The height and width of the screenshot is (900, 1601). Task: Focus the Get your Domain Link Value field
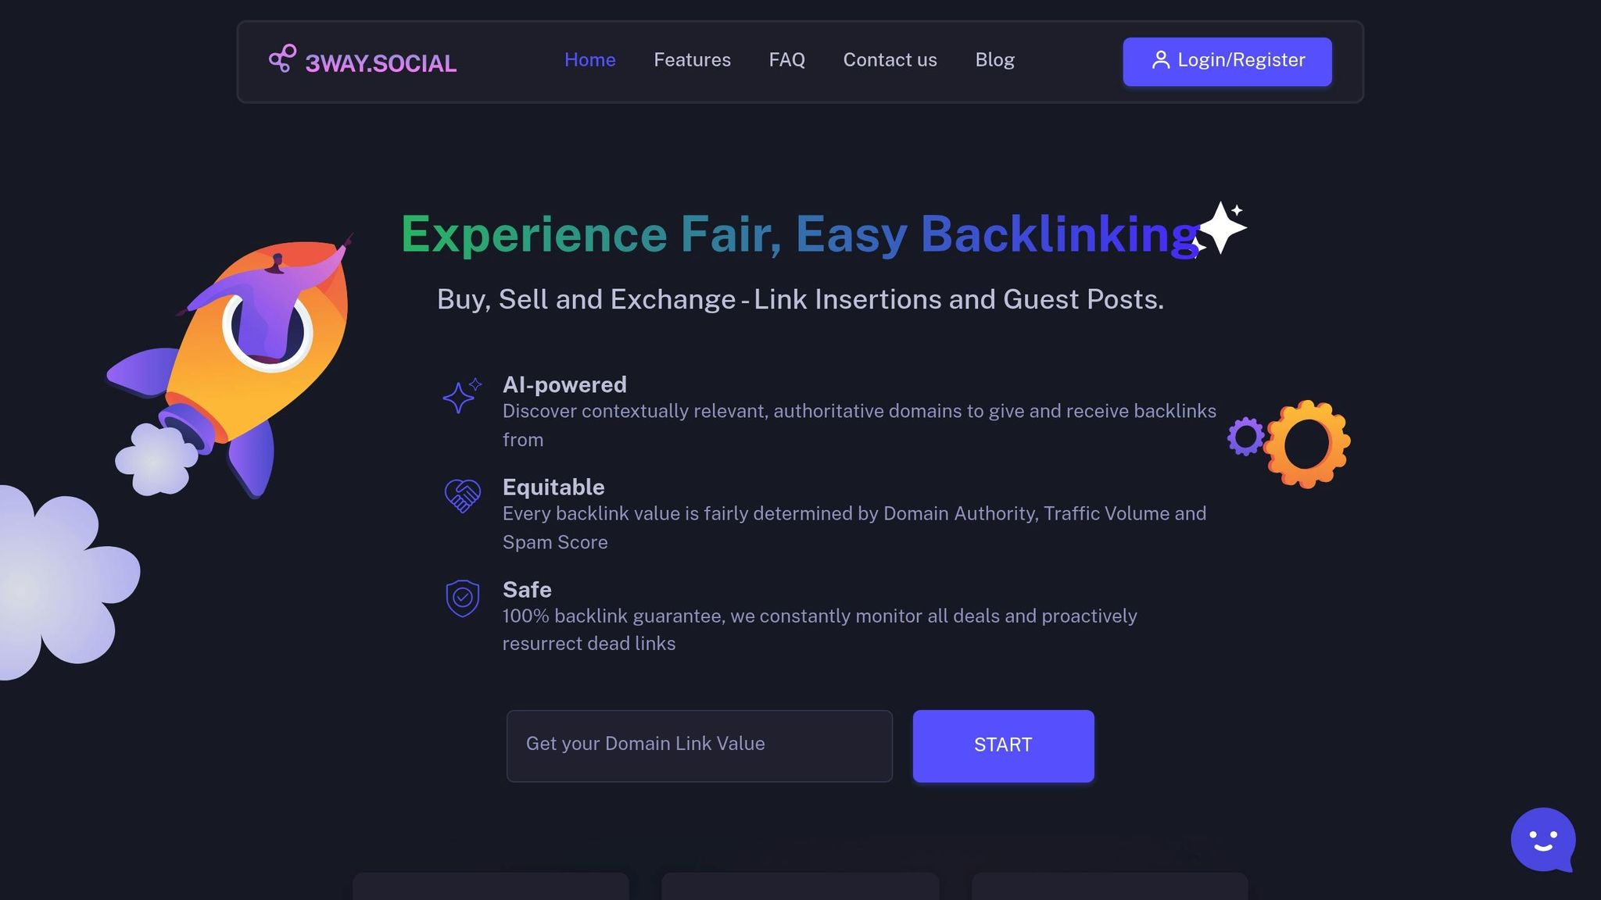[x=700, y=746]
